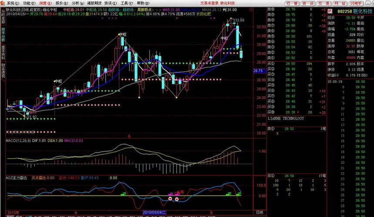Viewport: 374px width, 217px height.
Task: Click the 资讯 button at top right
Action: click(x=308, y=3)
